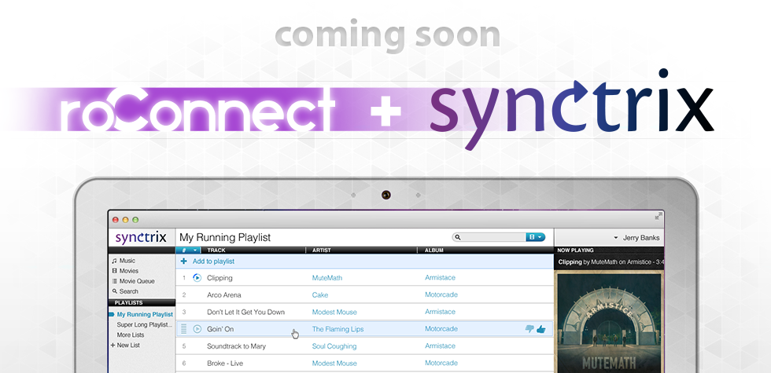
Task: Click the track Don't Let It Get You Down
Action: click(x=245, y=313)
